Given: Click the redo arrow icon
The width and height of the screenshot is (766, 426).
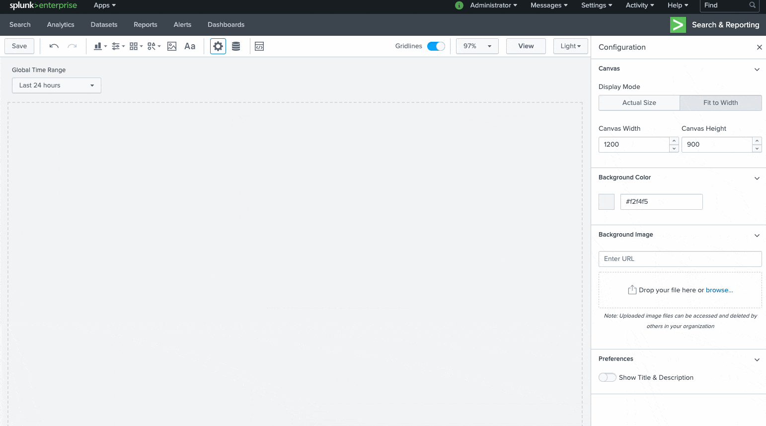Looking at the screenshot, I should tap(72, 46).
